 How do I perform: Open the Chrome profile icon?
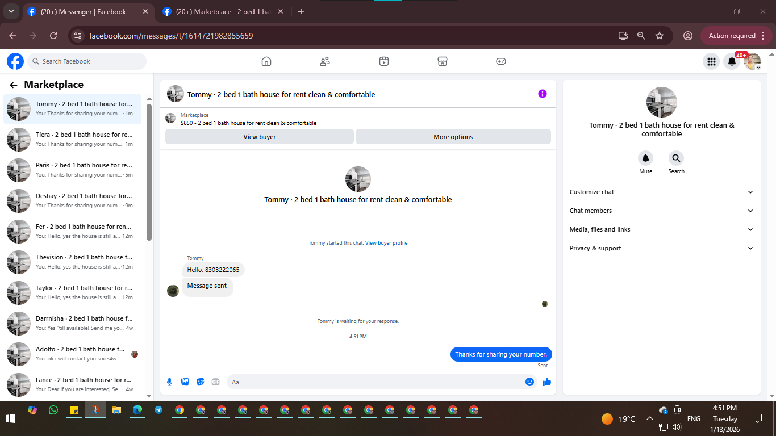(x=688, y=36)
